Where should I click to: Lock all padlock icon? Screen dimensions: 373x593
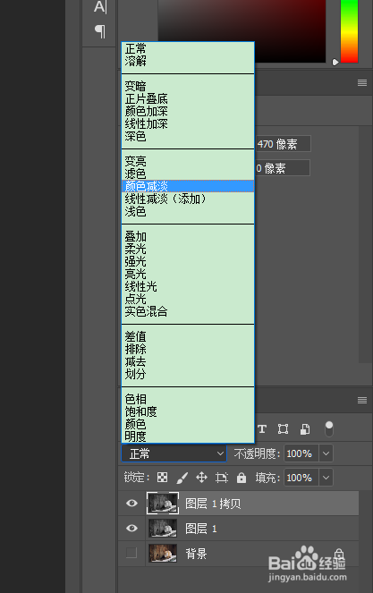(x=242, y=478)
